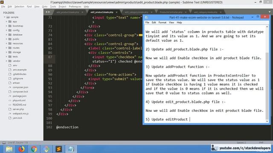
Task: Open artisan file in sidebar
Action: pos(16,83)
